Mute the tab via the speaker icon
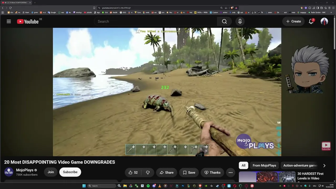 (x=6, y=3)
